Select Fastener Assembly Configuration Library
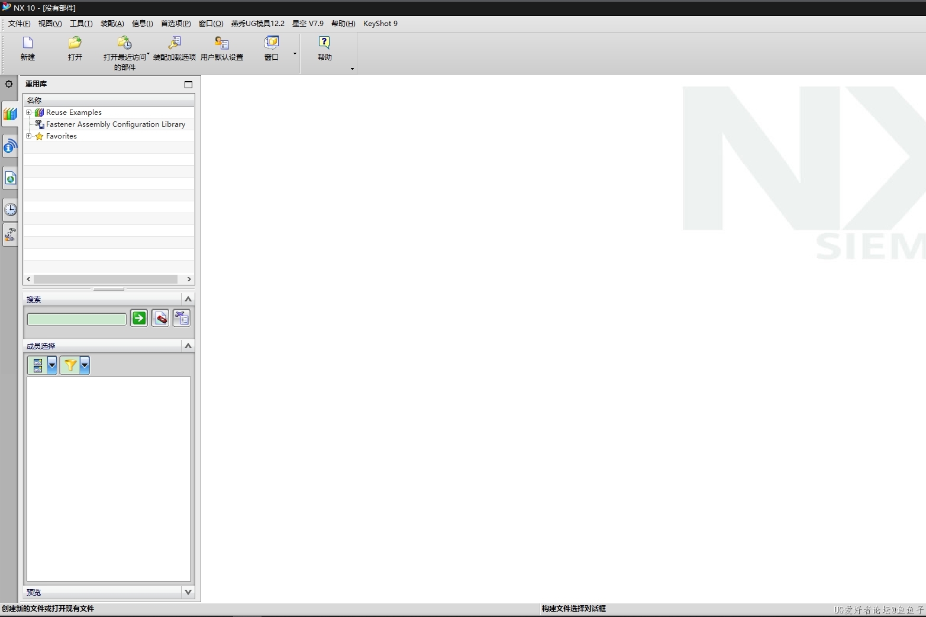 pyautogui.click(x=115, y=124)
